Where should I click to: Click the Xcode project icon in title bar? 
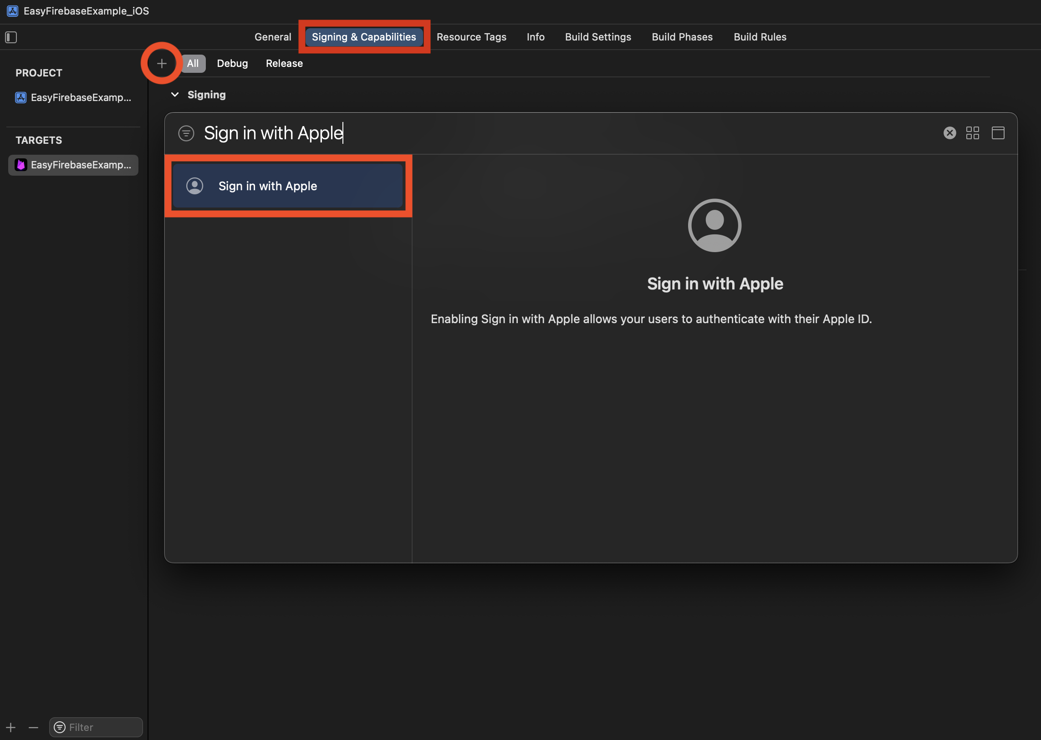coord(13,11)
